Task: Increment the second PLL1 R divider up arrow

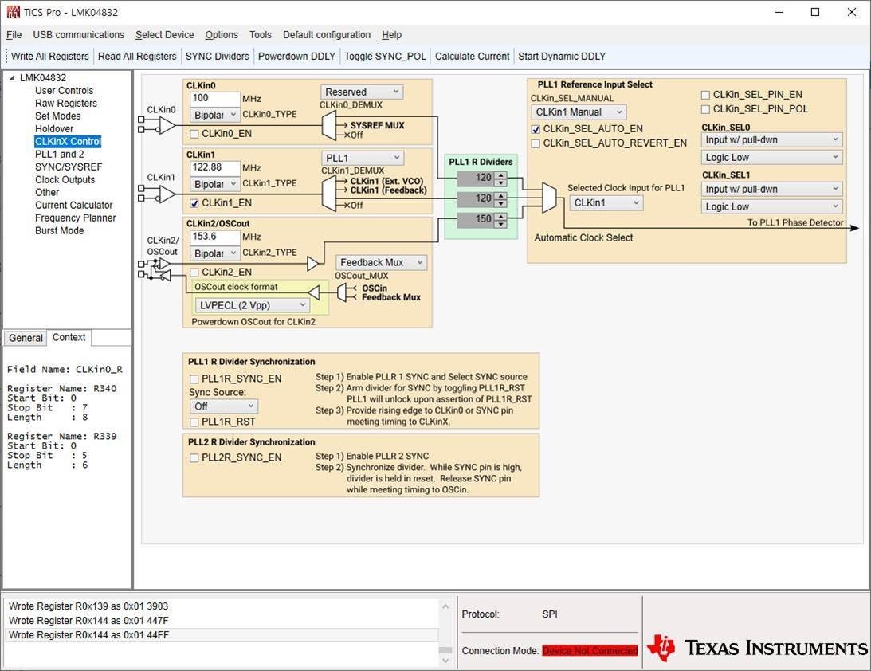Action: coord(501,195)
